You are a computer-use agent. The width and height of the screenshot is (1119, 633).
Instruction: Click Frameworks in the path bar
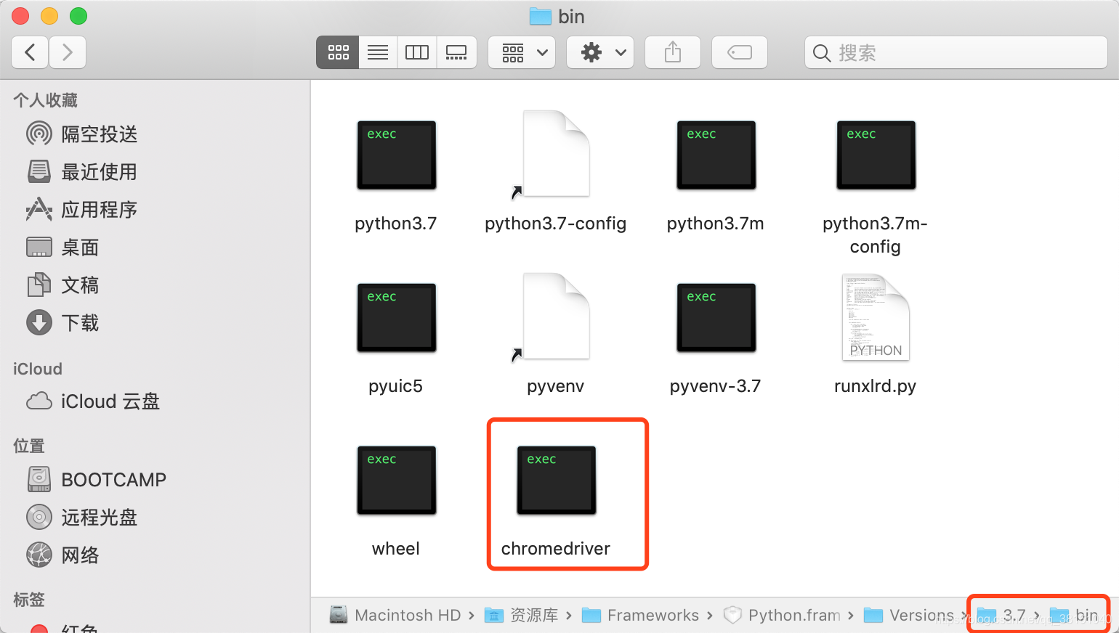point(641,616)
